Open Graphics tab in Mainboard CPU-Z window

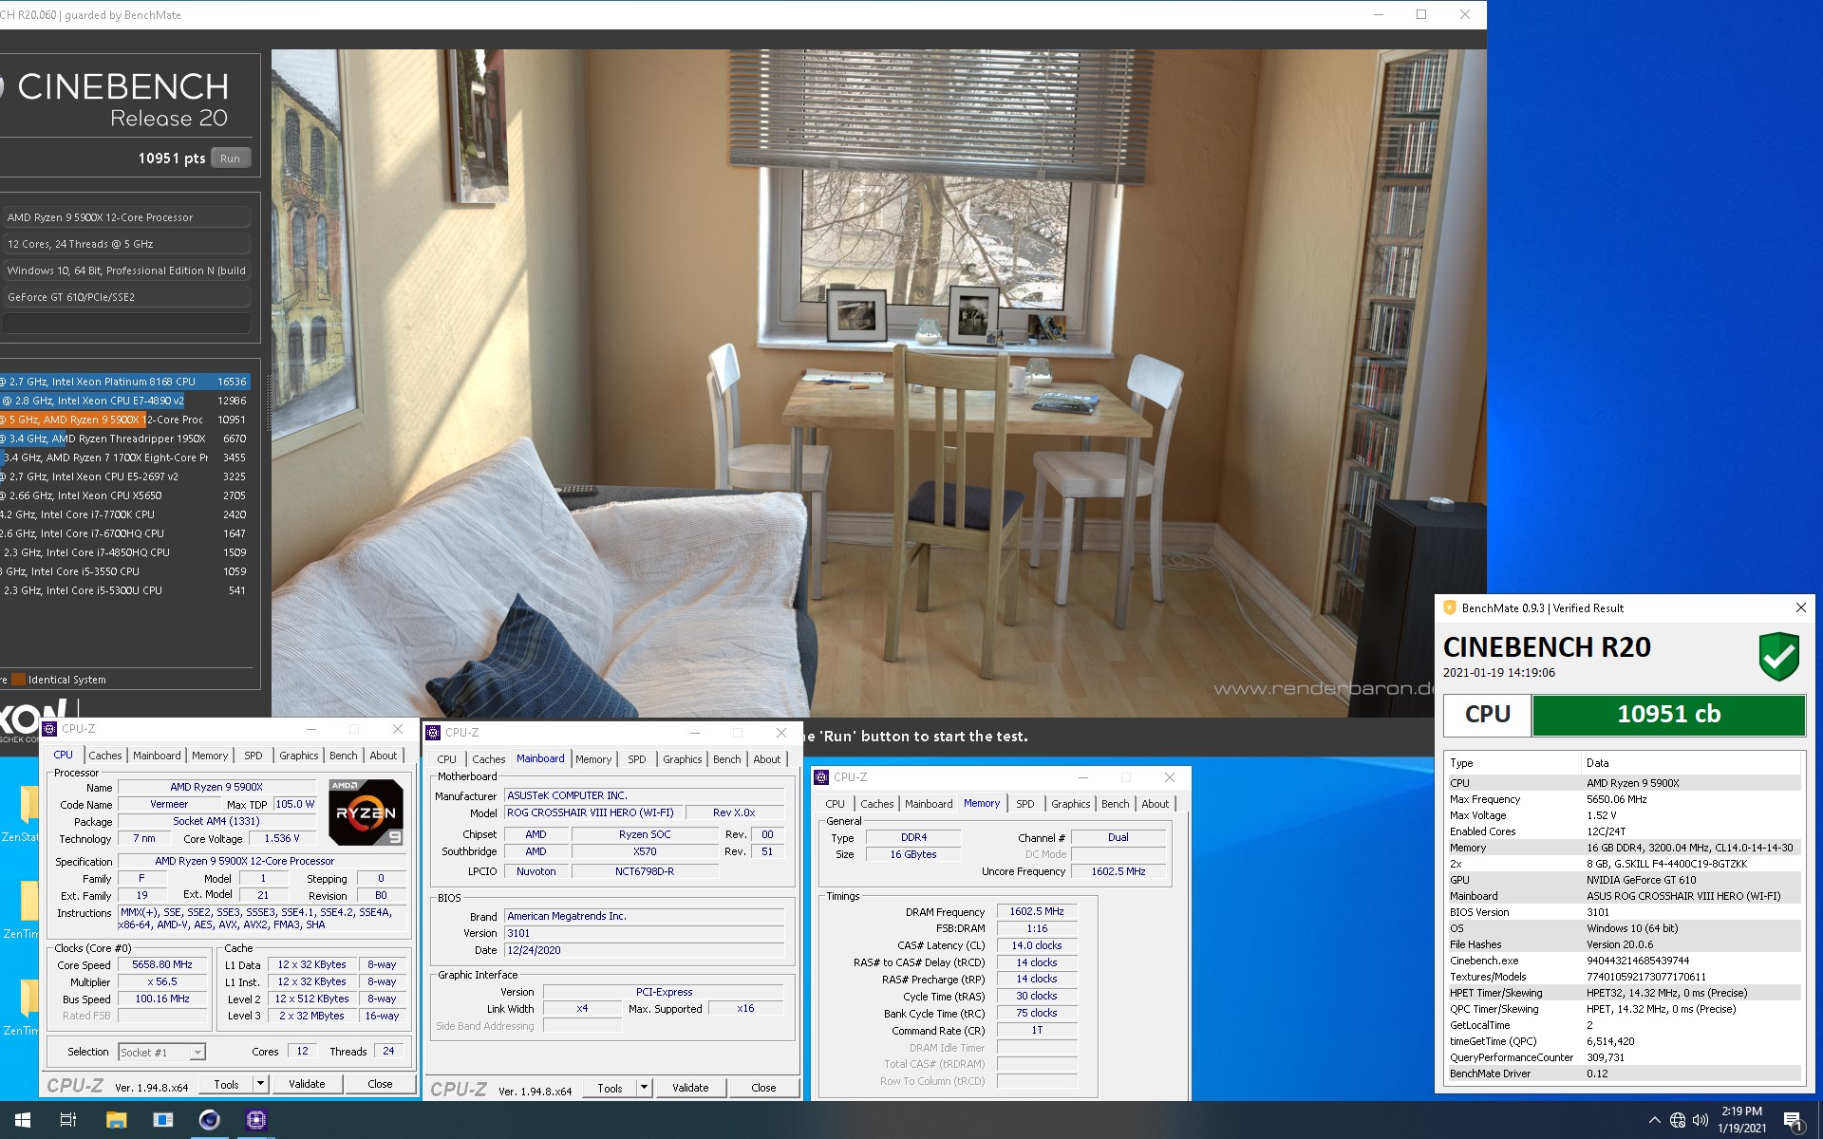click(x=683, y=759)
